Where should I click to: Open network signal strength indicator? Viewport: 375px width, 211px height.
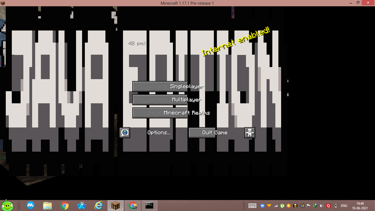[x=276, y=206]
